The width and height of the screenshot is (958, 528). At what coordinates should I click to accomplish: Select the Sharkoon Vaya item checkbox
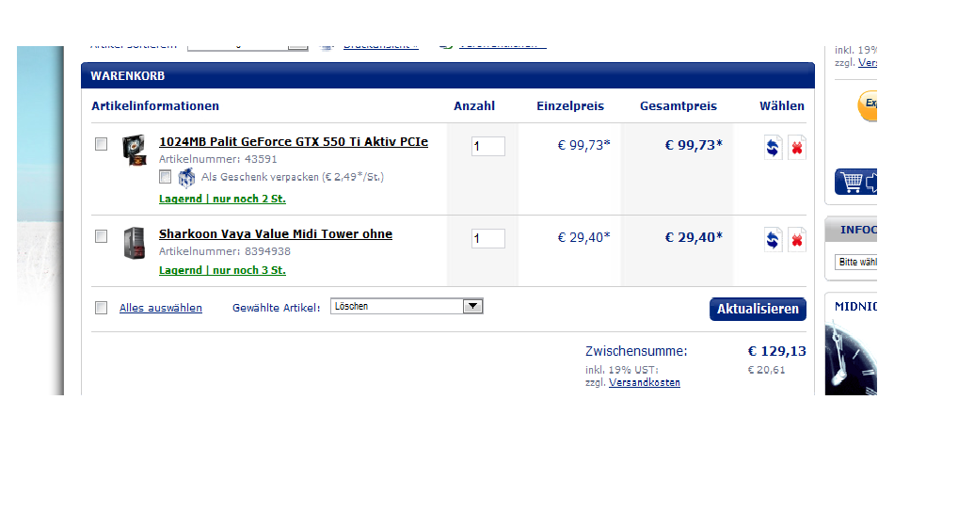(x=101, y=236)
